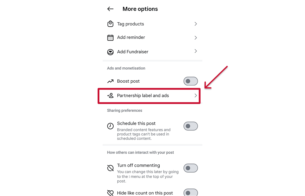Select the Boost post trending arrow icon
This screenshot has height=196, width=305.
pyautogui.click(x=110, y=81)
